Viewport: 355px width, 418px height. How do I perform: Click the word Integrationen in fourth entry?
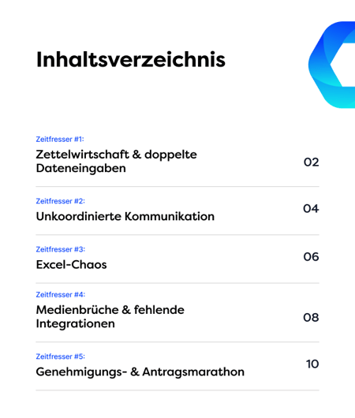tap(76, 324)
